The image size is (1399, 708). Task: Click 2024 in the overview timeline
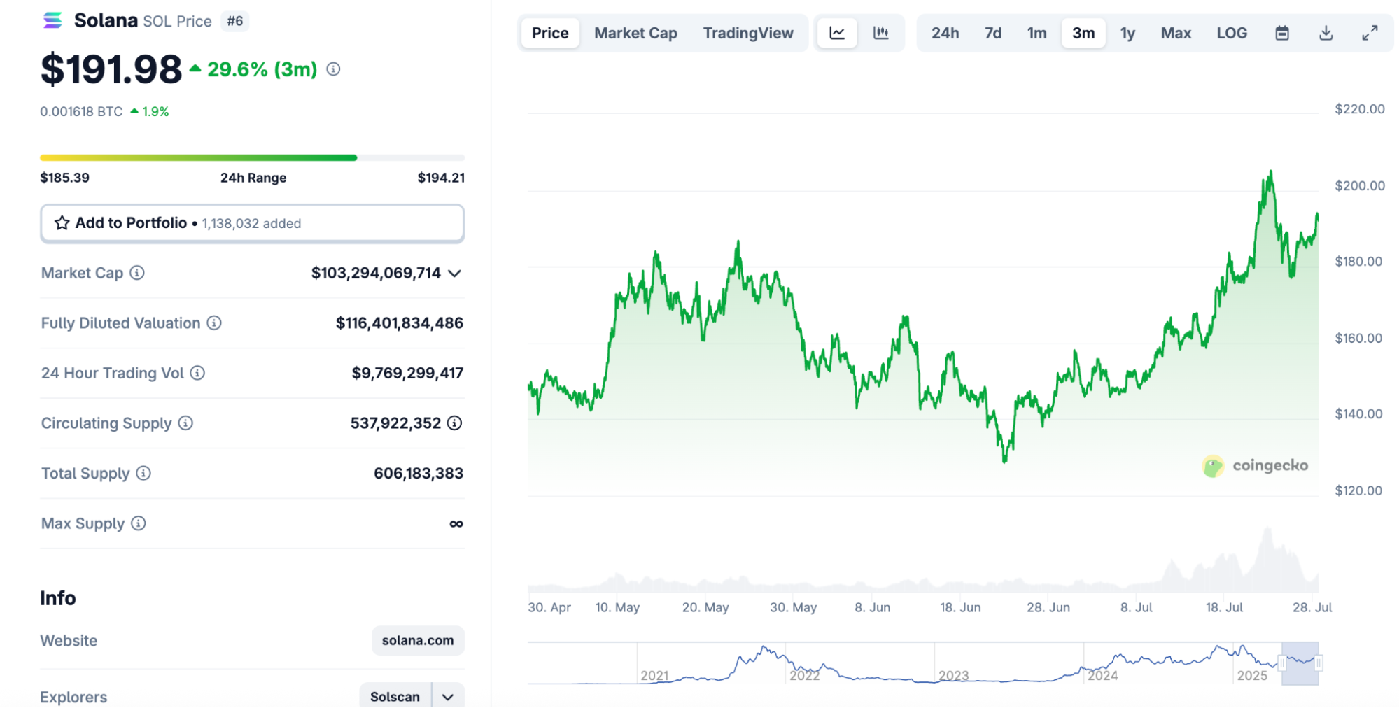point(1103,675)
